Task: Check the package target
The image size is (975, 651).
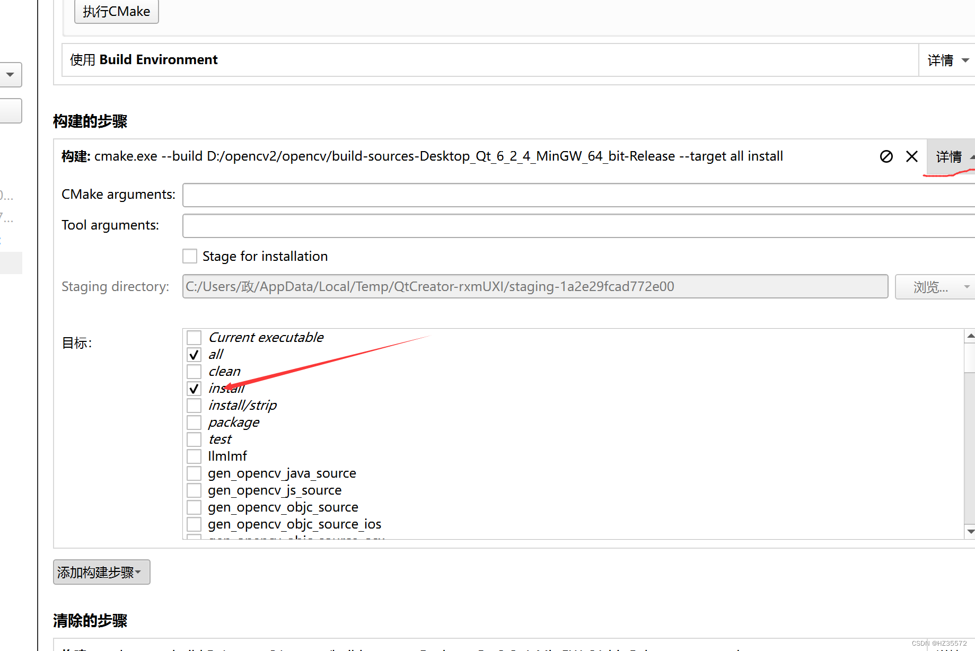Action: 194,422
